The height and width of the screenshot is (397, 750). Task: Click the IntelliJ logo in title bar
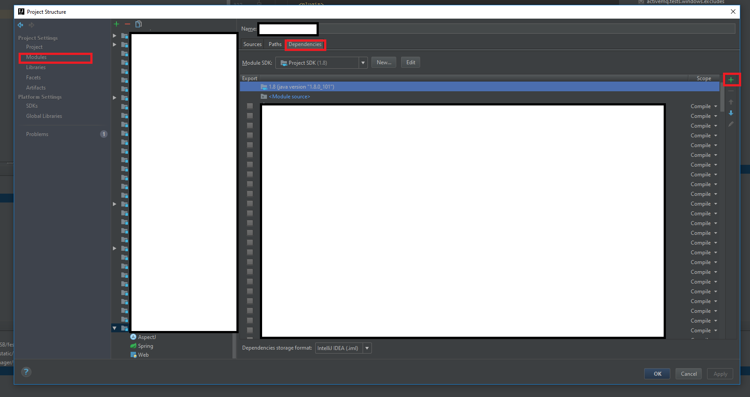coord(21,12)
